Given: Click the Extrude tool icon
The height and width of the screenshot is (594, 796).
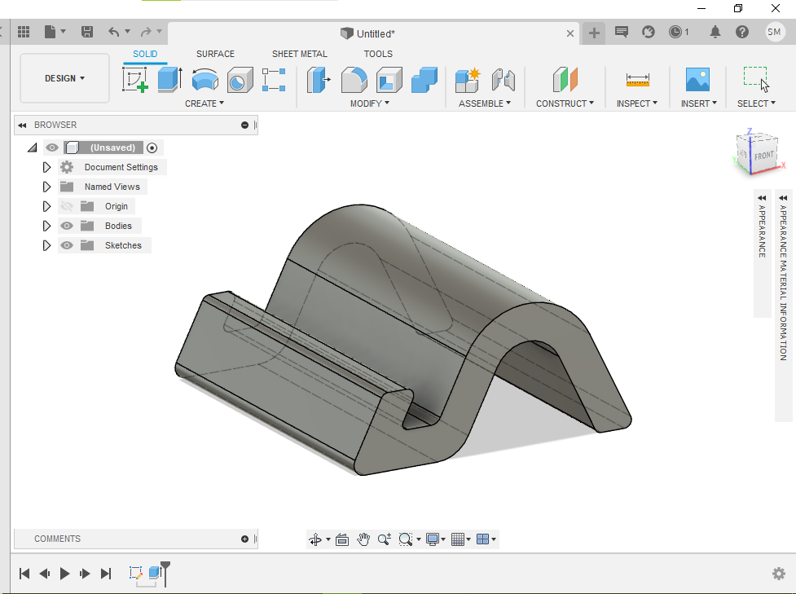Looking at the screenshot, I should coord(169,80).
